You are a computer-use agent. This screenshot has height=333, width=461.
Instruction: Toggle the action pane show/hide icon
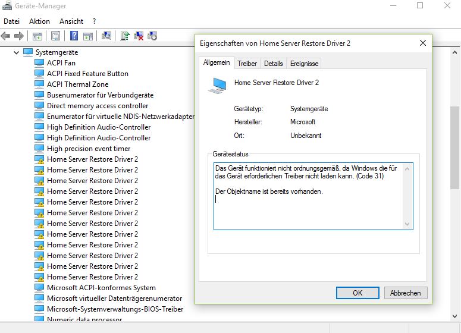(88, 36)
